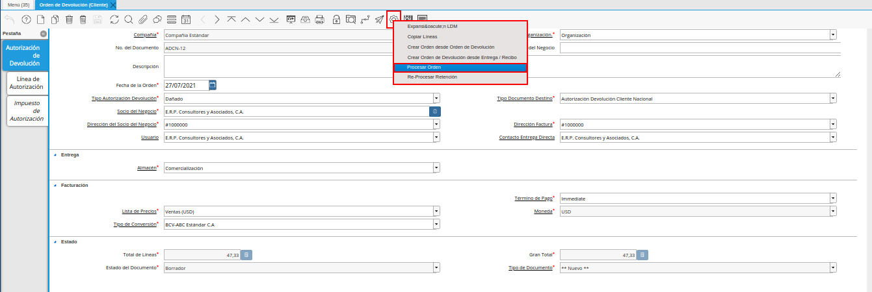
Task: Collapse the Pestaña side panel
Action: [x=43, y=33]
